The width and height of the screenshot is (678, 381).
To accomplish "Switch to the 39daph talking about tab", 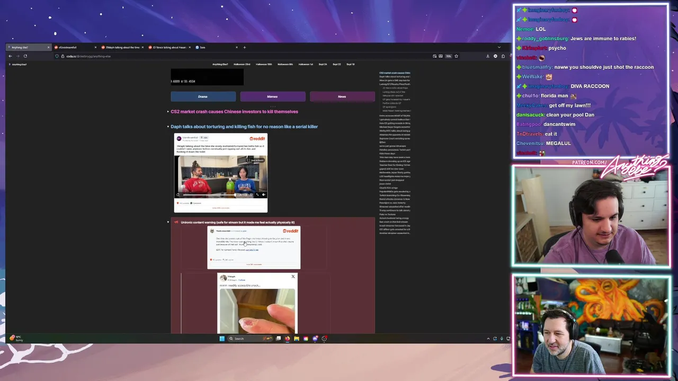I will click(x=122, y=47).
